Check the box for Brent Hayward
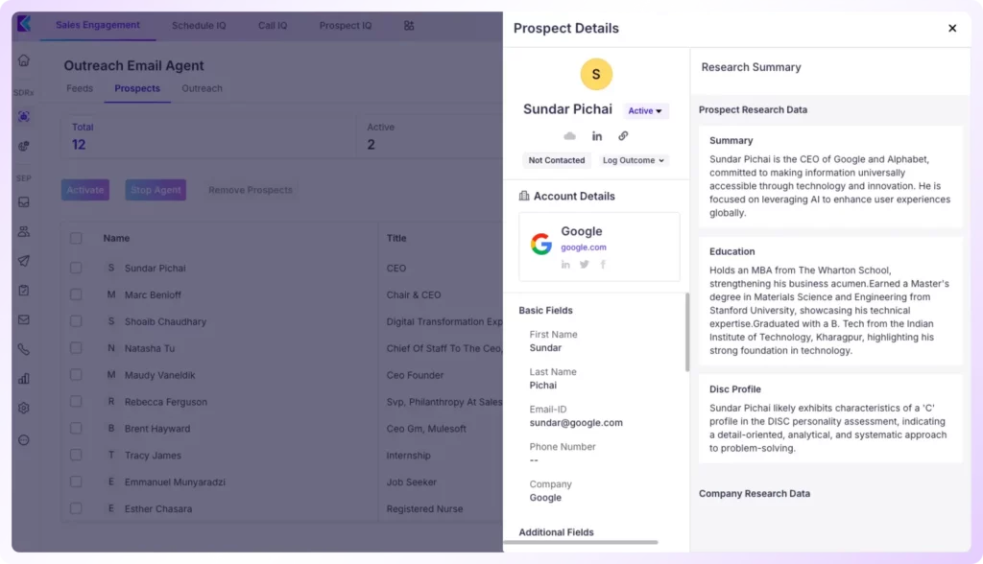Viewport: 983px width, 564px height. point(76,429)
